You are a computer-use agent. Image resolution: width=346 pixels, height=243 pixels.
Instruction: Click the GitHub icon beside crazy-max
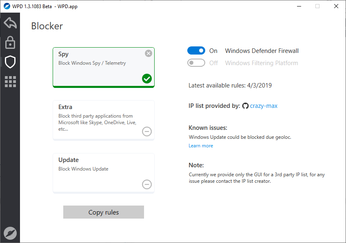[x=245, y=106]
